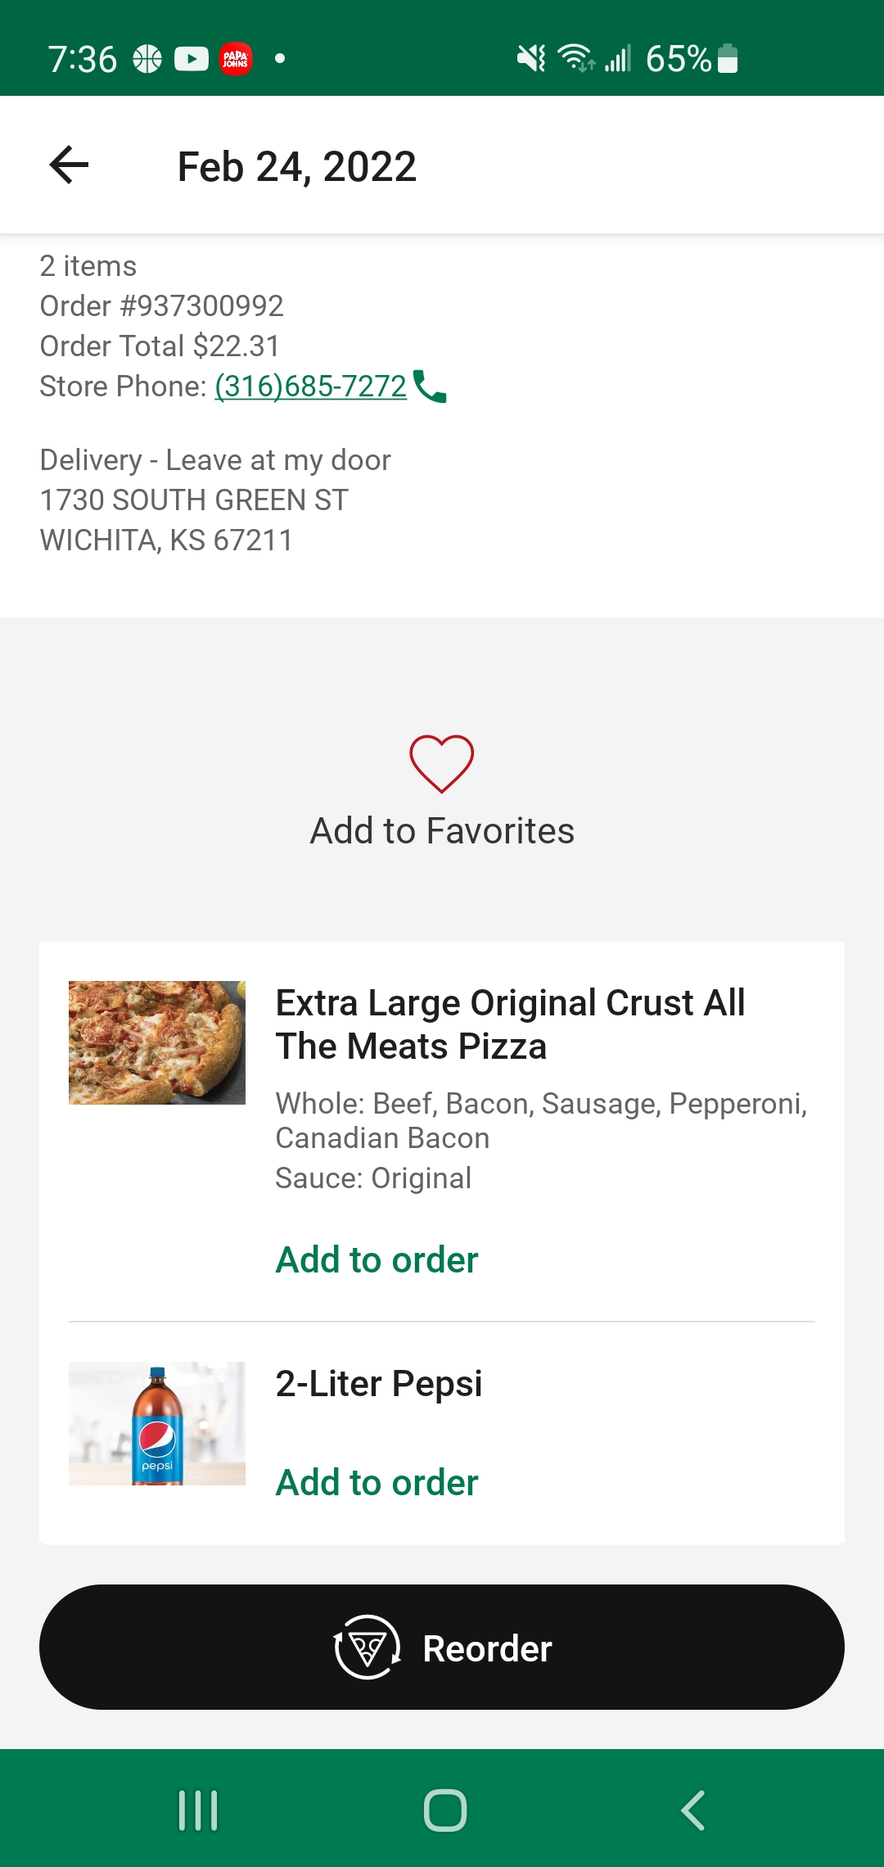Tap the basketball notification icon
The height and width of the screenshot is (1867, 884).
click(147, 59)
